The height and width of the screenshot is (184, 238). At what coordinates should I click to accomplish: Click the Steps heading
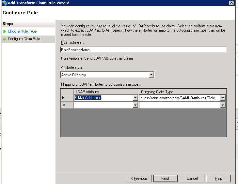(x=8, y=24)
